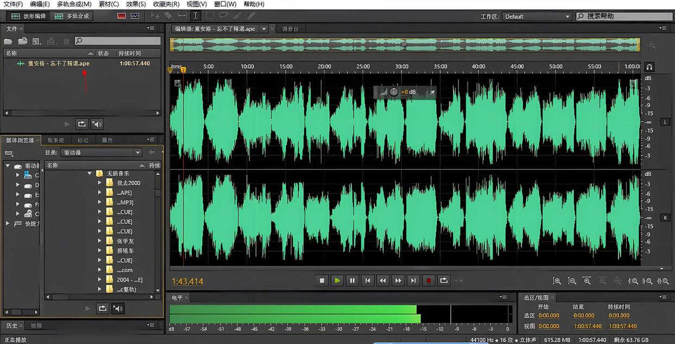Switch to 多轨合成 multitrack view button

(72, 16)
